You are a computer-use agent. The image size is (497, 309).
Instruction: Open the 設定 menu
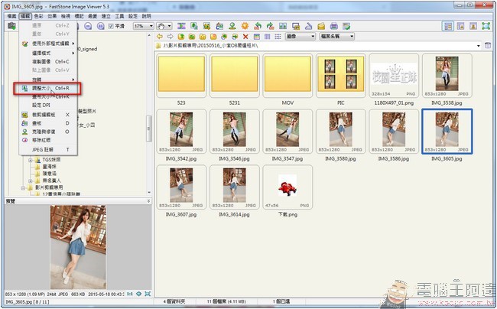pos(133,16)
